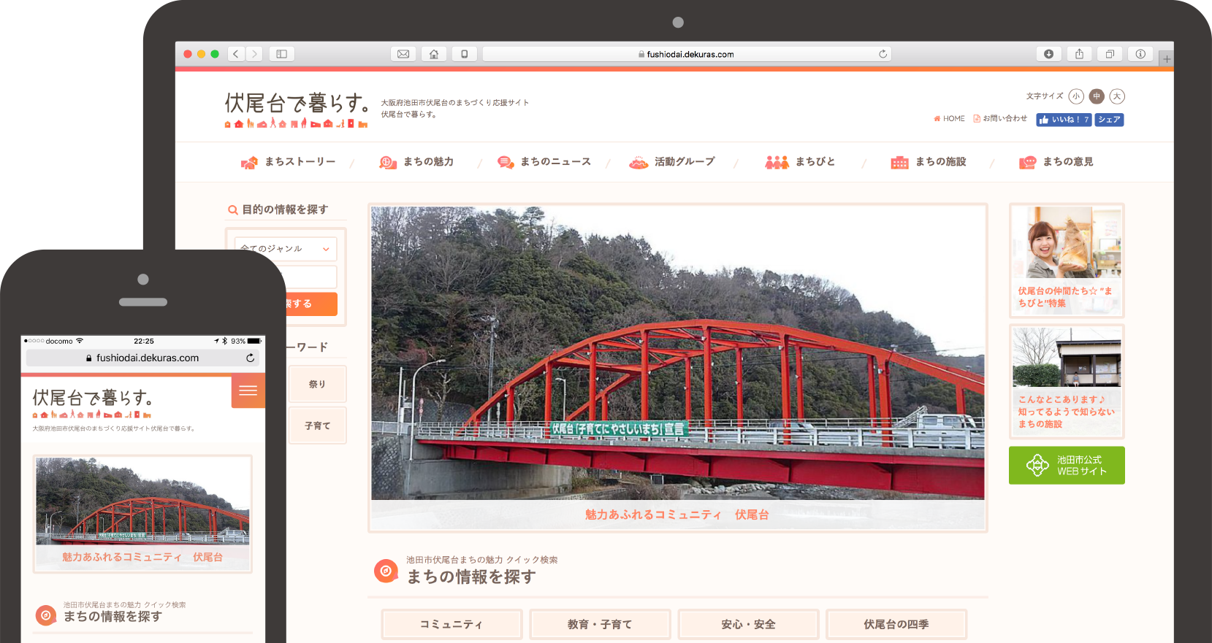Go back using Safari back arrow
Viewport: 1212px width, 643px height.
tap(236, 54)
